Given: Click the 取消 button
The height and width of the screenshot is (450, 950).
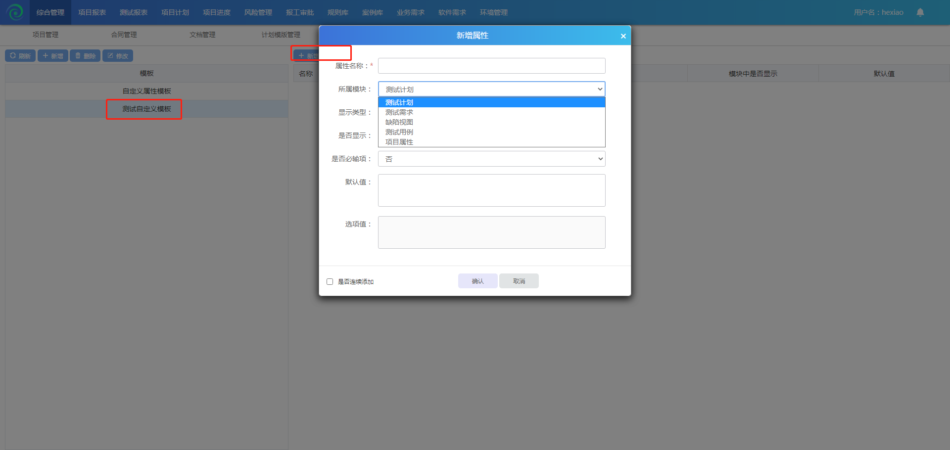Looking at the screenshot, I should (x=519, y=281).
